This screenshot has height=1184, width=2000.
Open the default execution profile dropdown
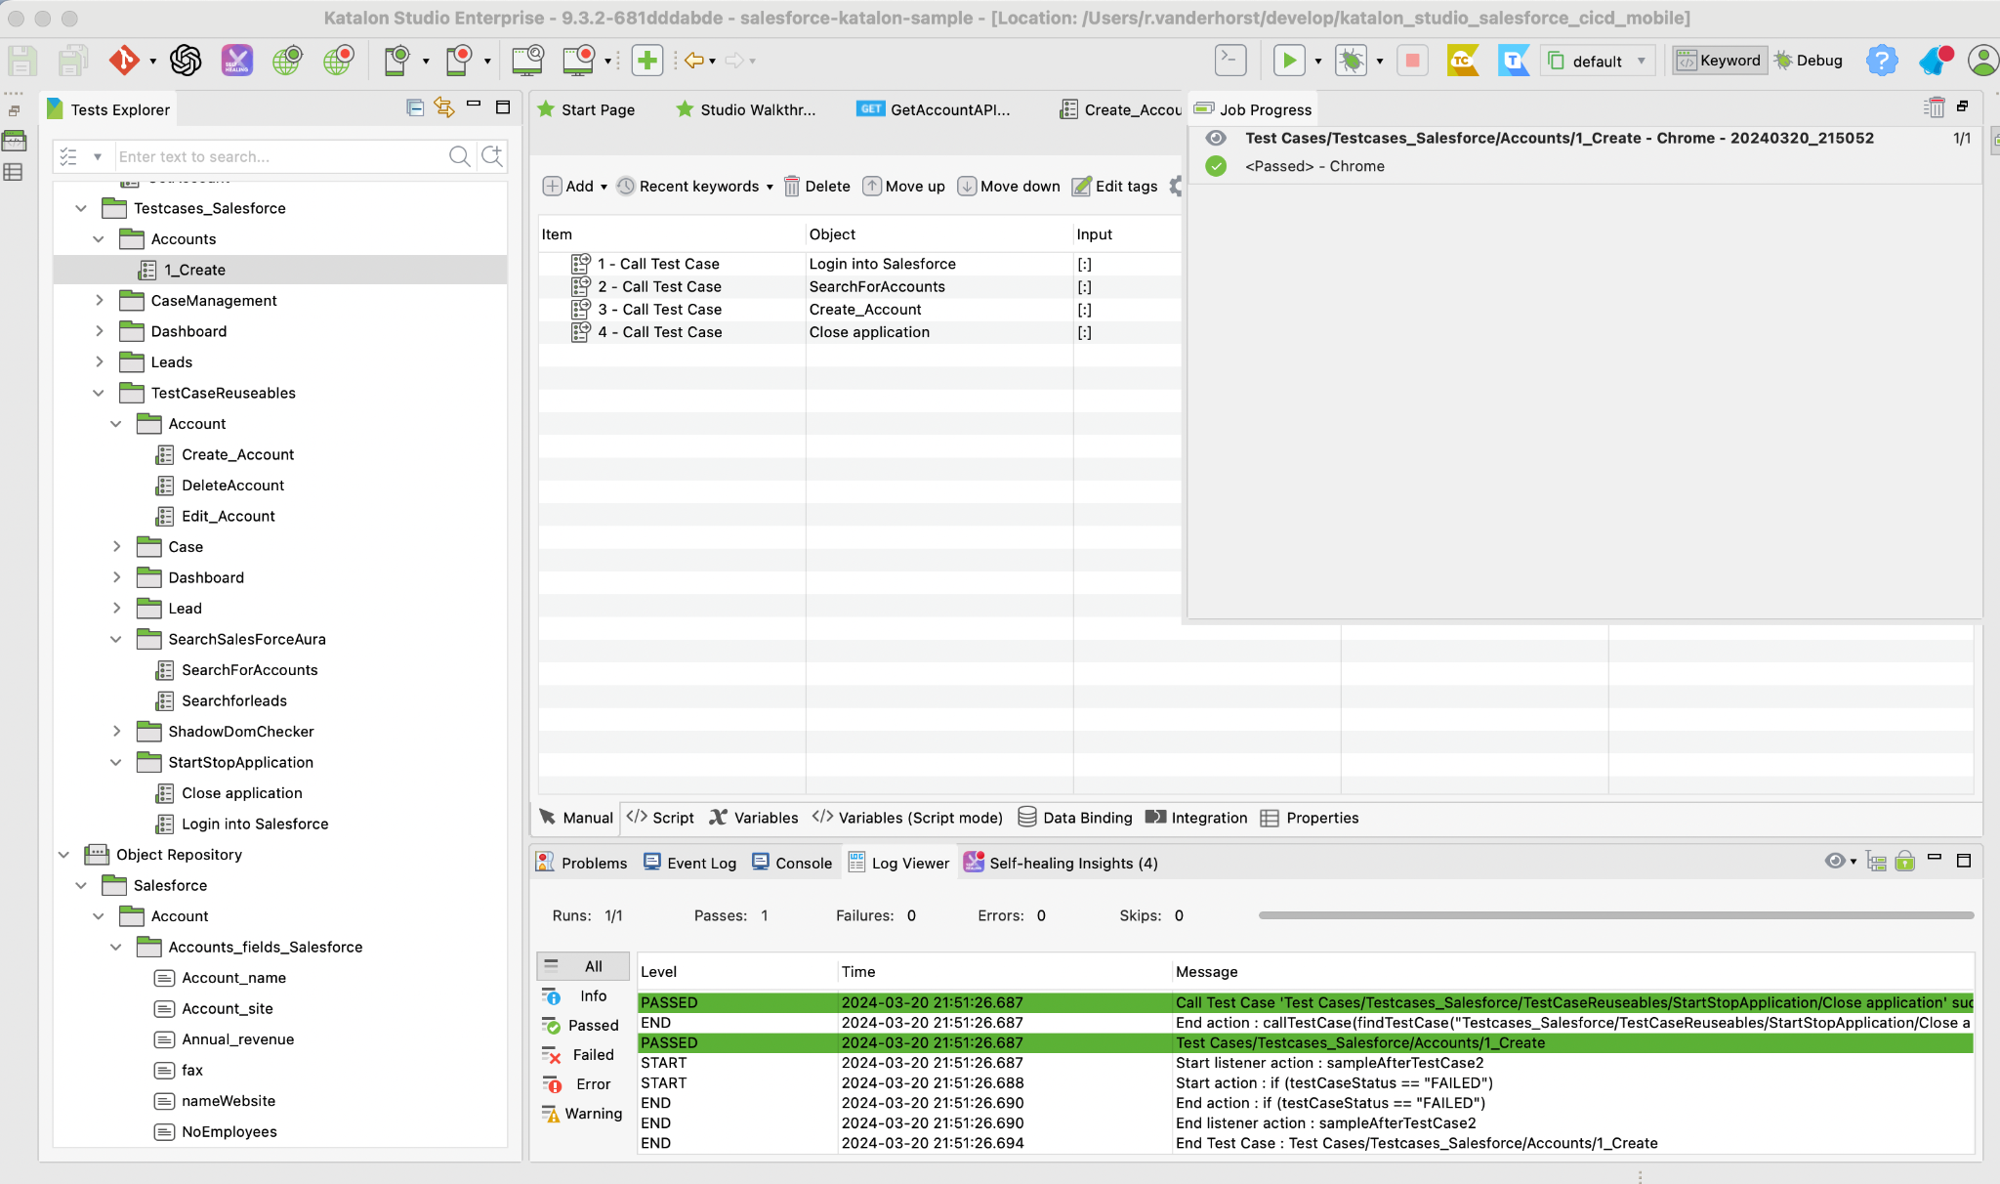coord(1599,61)
